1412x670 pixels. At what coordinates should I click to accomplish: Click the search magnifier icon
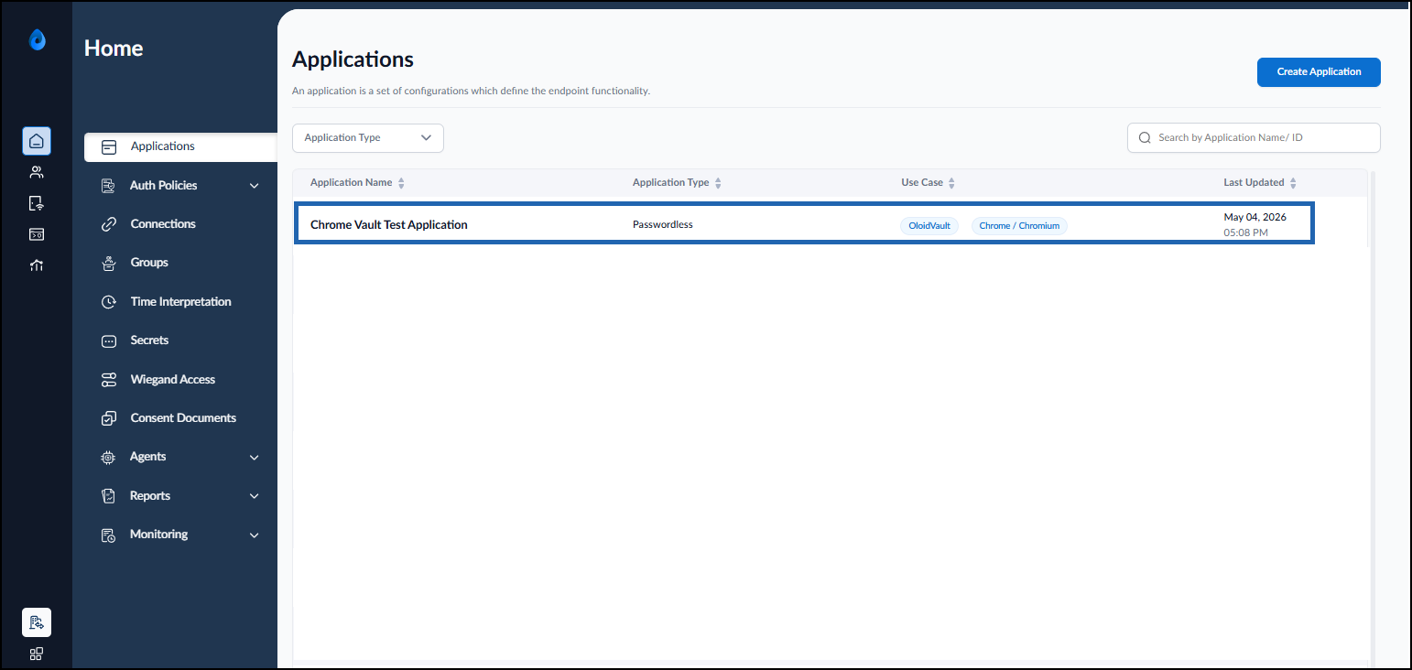click(x=1145, y=138)
